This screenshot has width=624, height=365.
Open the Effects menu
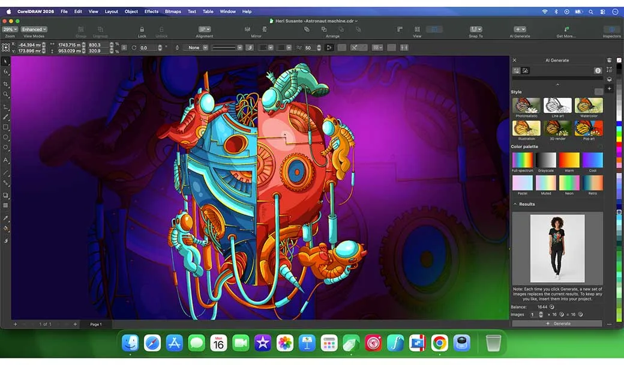point(151,11)
